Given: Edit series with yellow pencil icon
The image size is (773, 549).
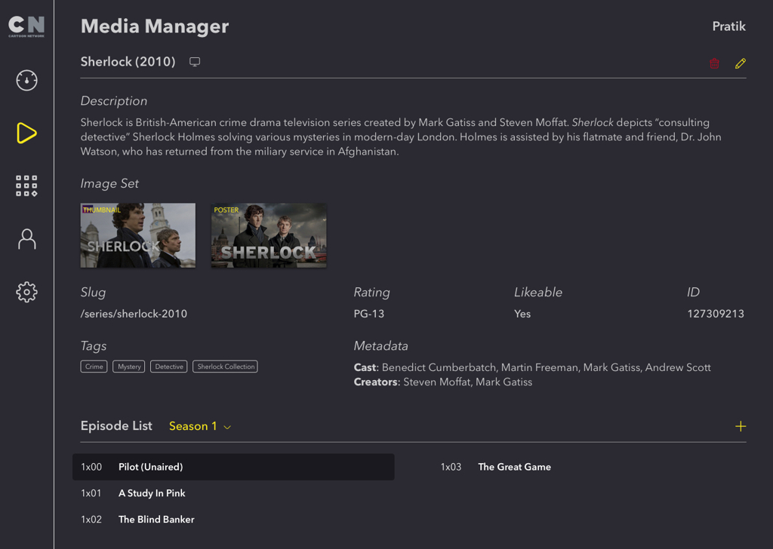Looking at the screenshot, I should point(740,63).
